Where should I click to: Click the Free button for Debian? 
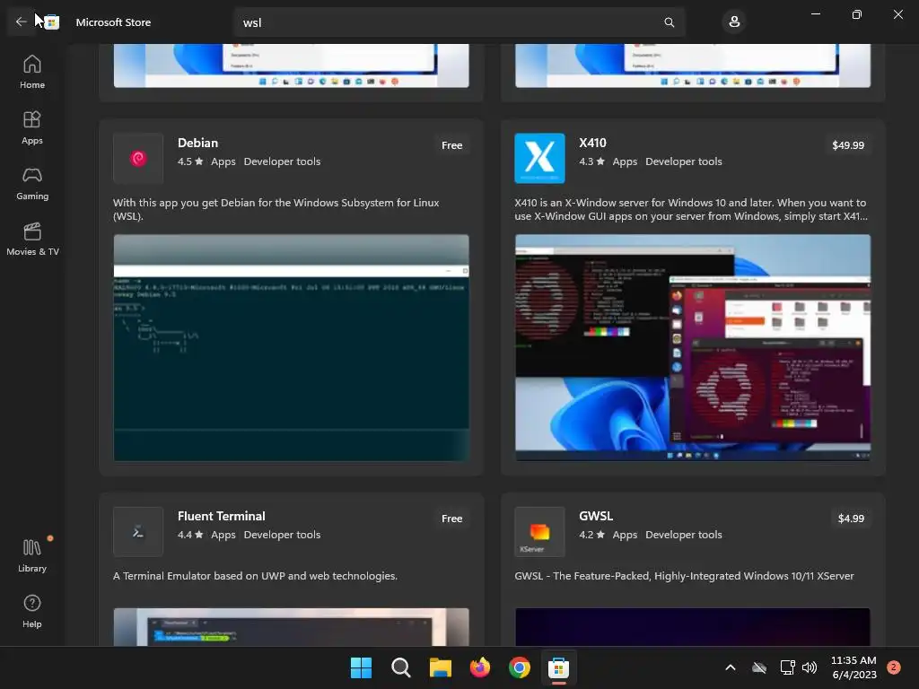[452, 145]
